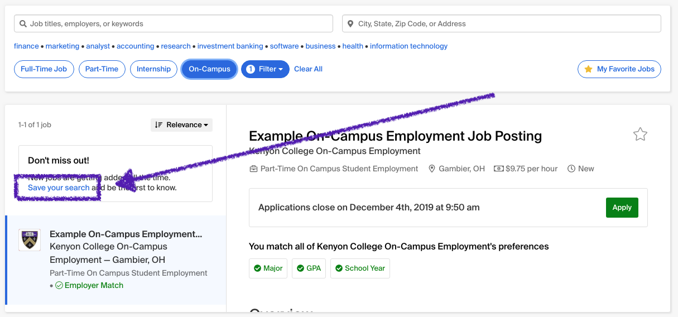Click the 'Gambier, OH' location text in details

click(462, 169)
